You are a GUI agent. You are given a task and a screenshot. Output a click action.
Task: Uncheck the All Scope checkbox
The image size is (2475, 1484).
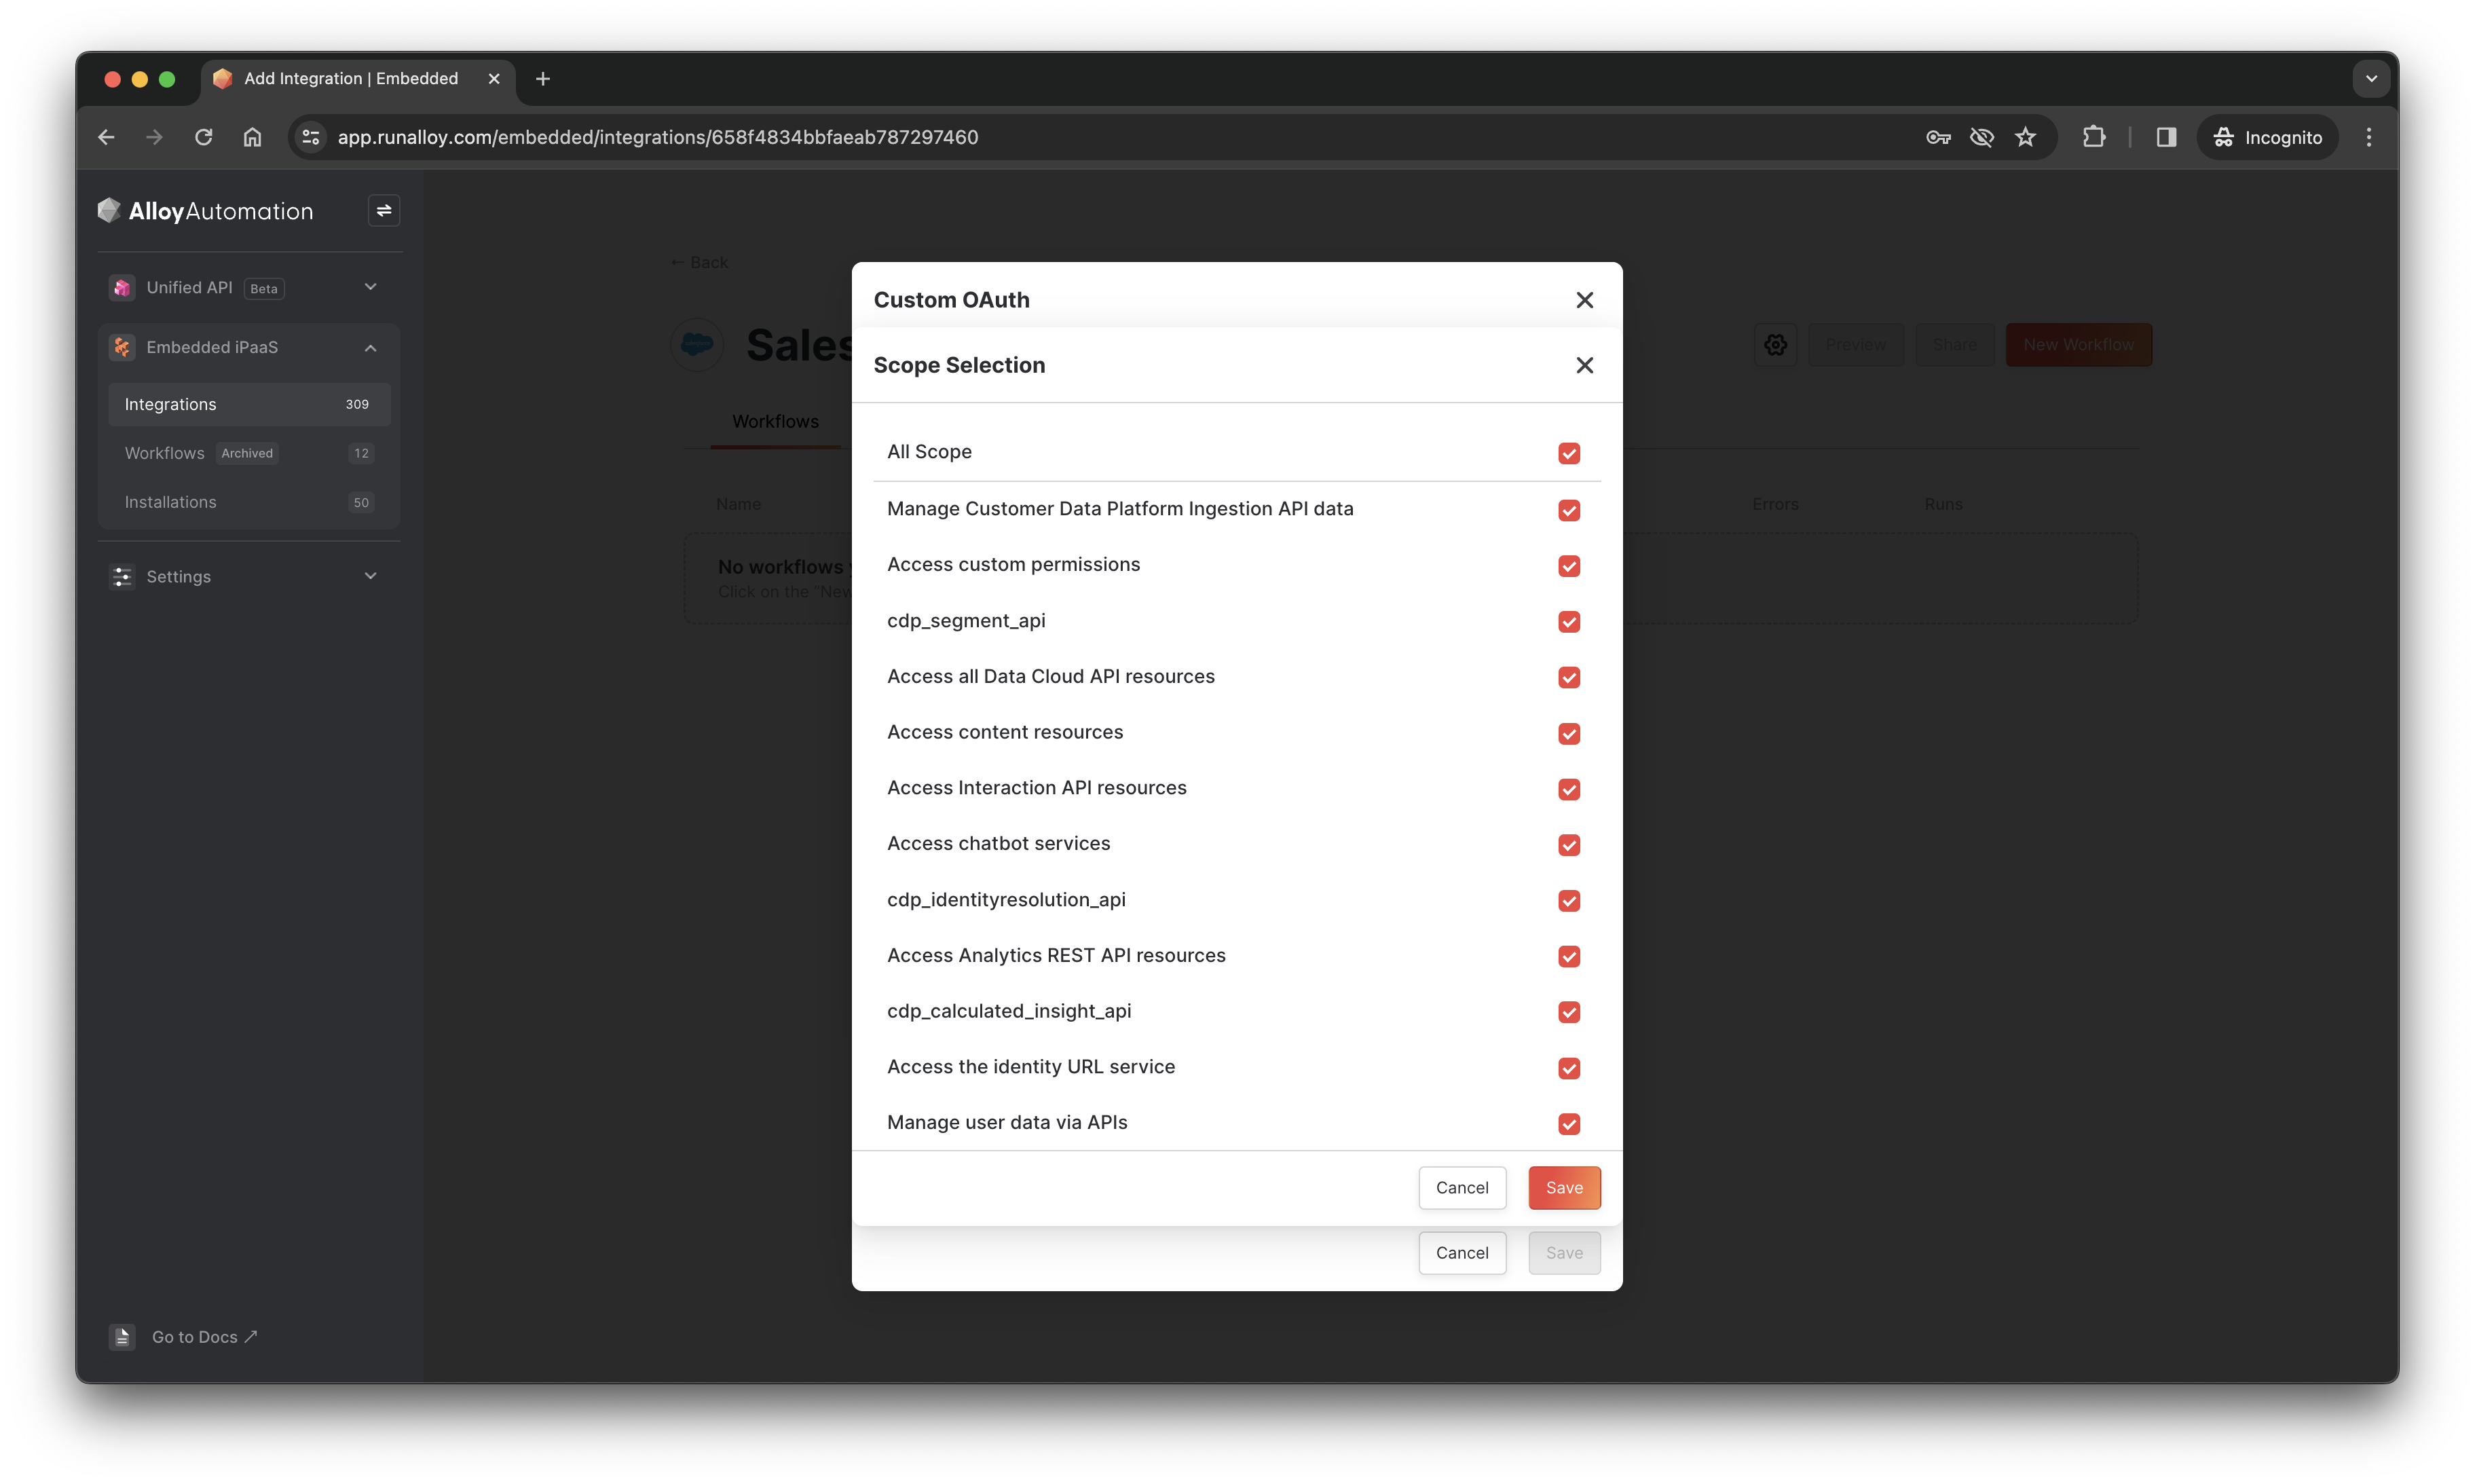tap(1569, 453)
